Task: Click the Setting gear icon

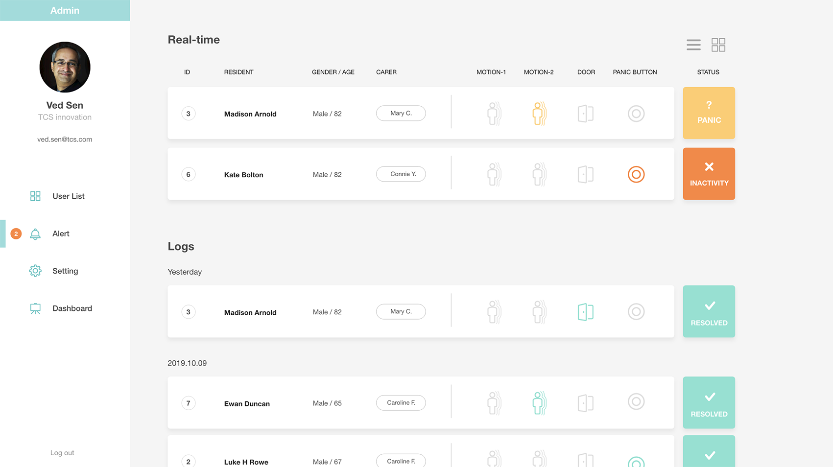Action: (x=35, y=271)
